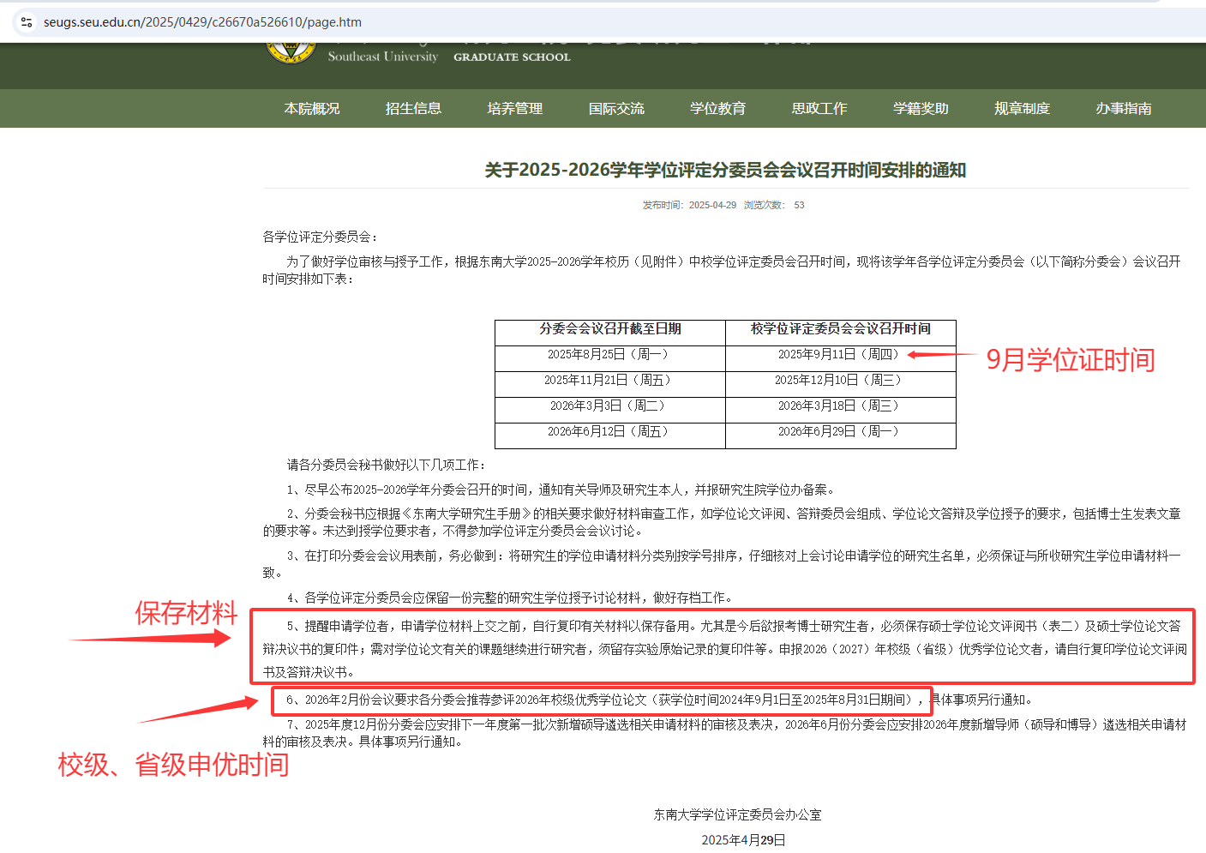
Task: Click the red arrow pointing to 2025年9月11日
Action: point(940,354)
